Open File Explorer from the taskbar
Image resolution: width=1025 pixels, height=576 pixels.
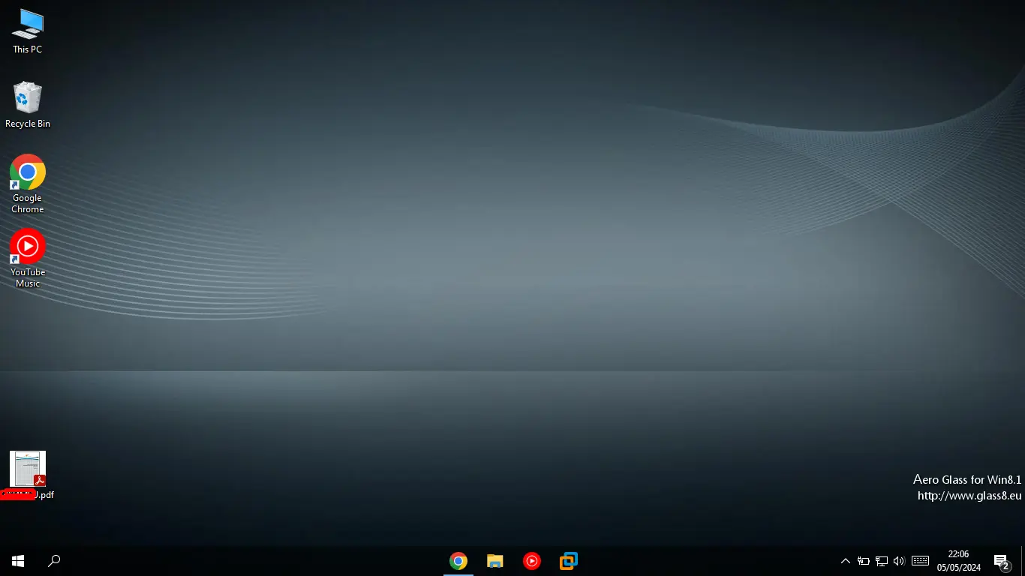[x=494, y=561]
